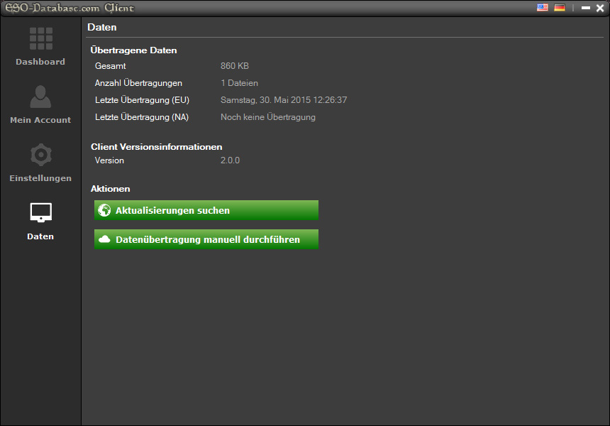Click the Letzte Übertragung (EU) date value
The height and width of the screenshot is (426, 610).
coord(284,100)
